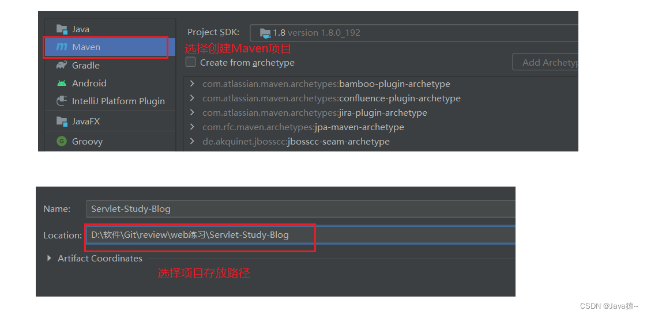Click the IntelliJ Platform Plugin icon
647x315 pixels.
click(62, 101)
